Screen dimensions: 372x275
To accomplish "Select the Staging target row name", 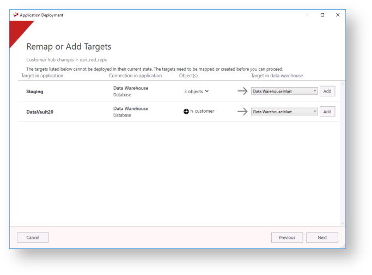I will coord(35,91).
